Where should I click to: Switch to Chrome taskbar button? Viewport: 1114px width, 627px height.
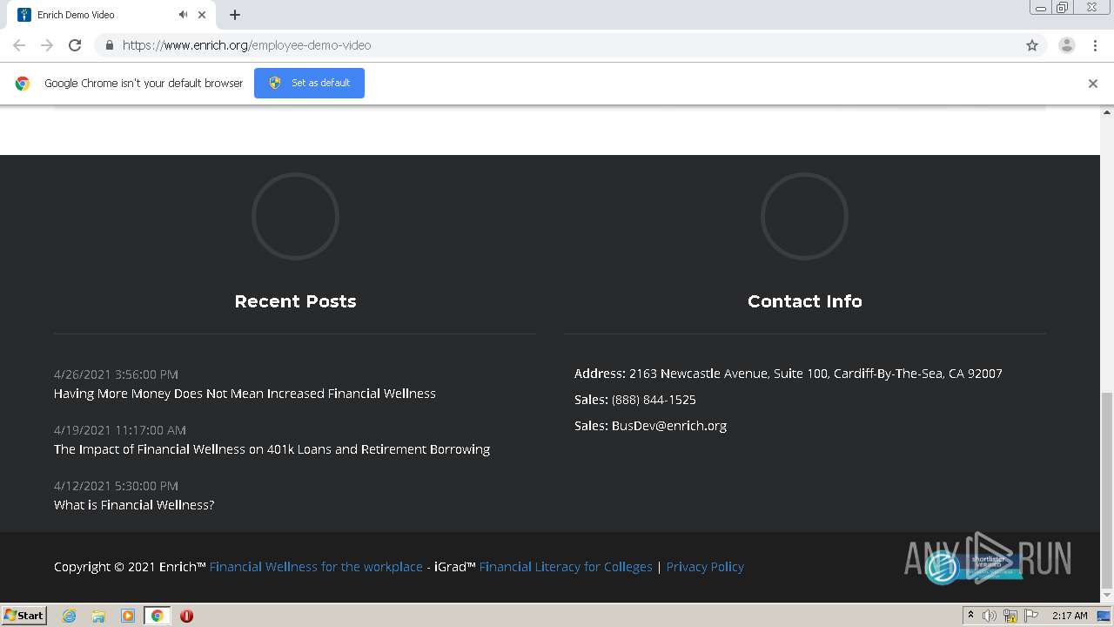pyautogui.click(x=157, y=616)
